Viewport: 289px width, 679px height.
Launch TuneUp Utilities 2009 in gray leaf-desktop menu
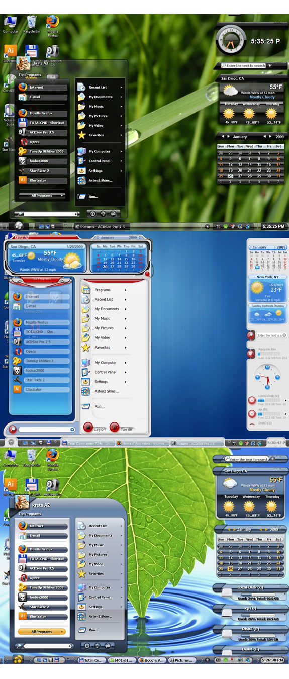43,587
